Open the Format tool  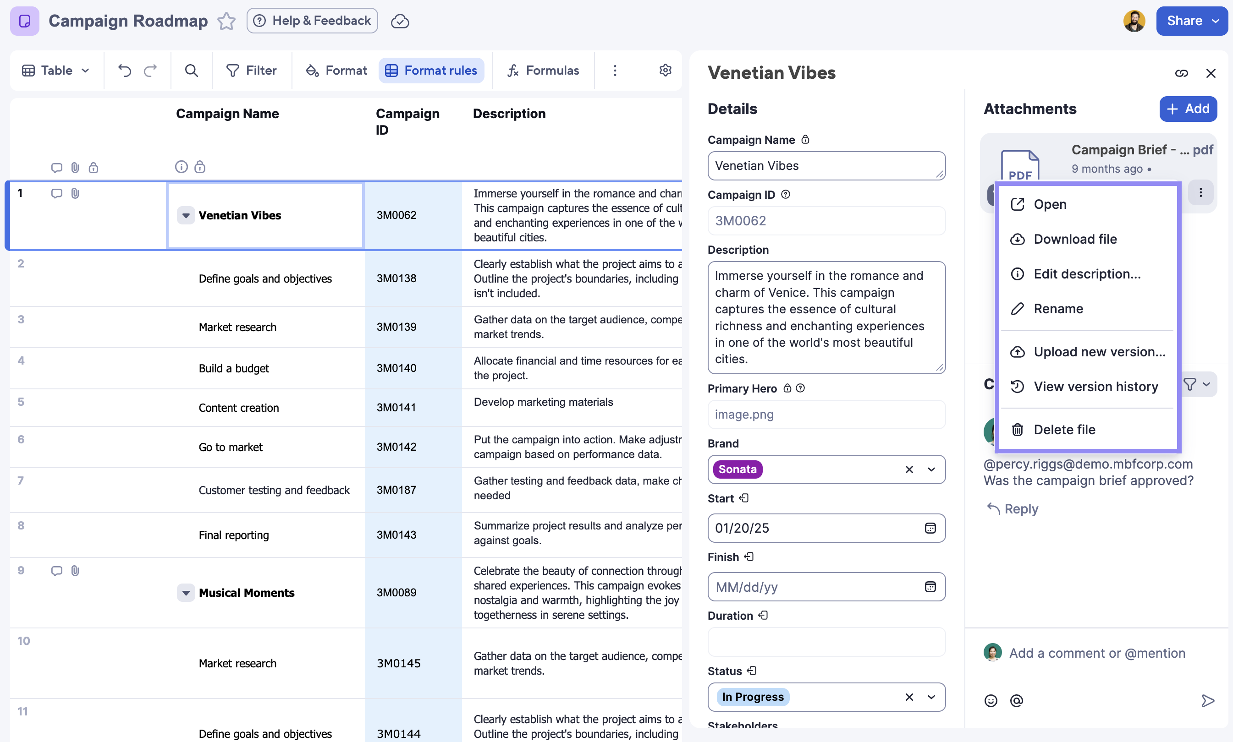click(x=336, y=71)
